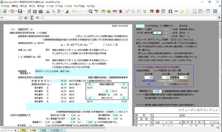
Task: Insert a comment with the yellow note icon
Action: [x=182, y=11]
